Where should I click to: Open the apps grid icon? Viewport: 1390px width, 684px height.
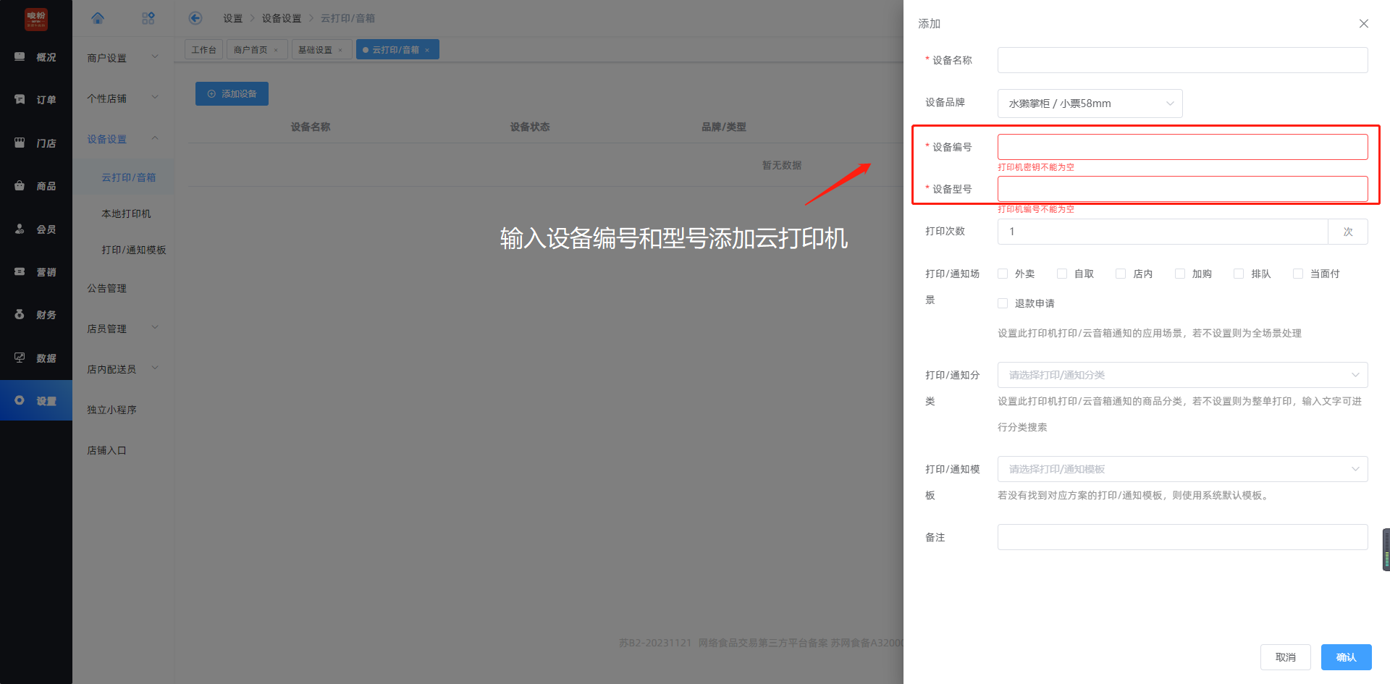coord(148,18)
